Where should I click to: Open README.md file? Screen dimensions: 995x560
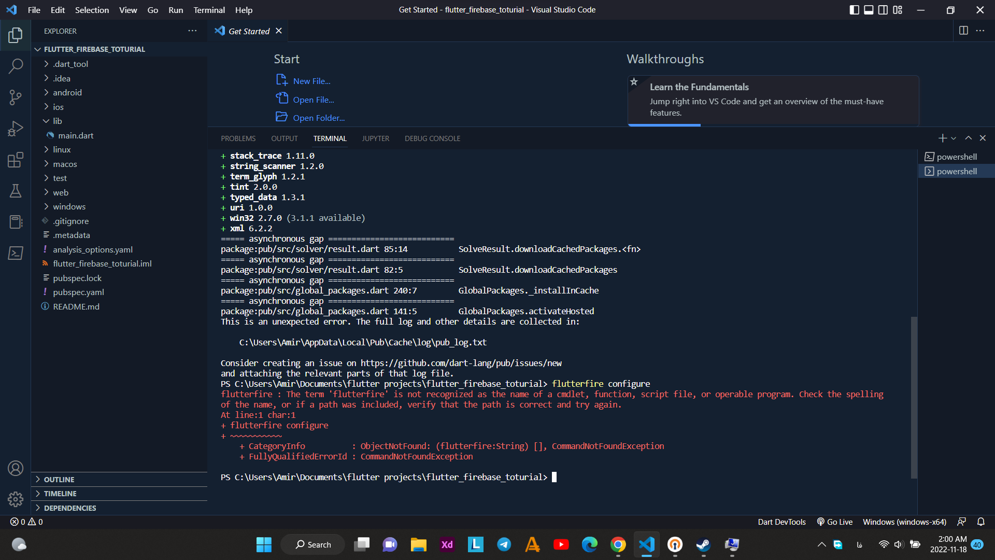pos(119,306)
